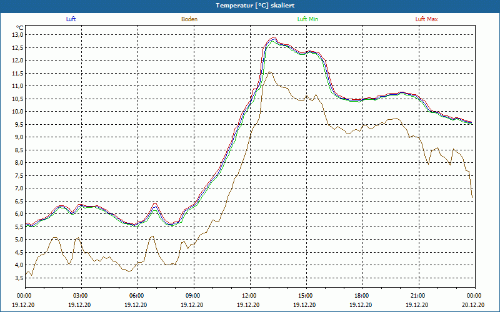Image resolution: width=500 pixels, height=312 pixels.
Task: Click the 4,5 y-axis value
Action: click(x=19, y=252)
